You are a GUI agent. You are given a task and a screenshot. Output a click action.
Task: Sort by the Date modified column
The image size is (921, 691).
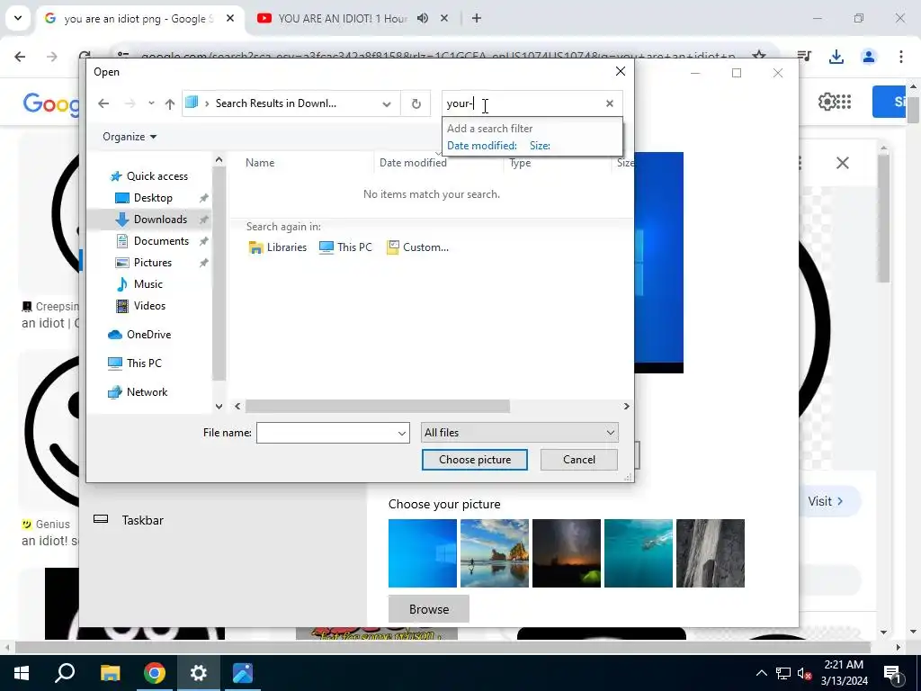[x=413, y=163]
